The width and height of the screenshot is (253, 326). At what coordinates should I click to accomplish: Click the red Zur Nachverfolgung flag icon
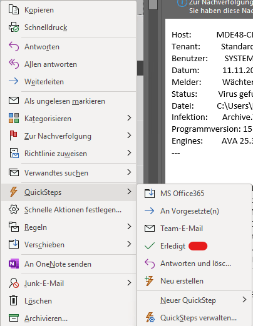[14, 136]
